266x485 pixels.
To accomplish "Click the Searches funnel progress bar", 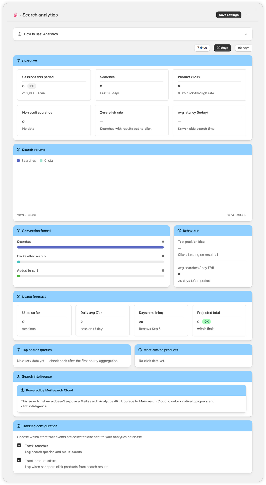I will [90, 247].
